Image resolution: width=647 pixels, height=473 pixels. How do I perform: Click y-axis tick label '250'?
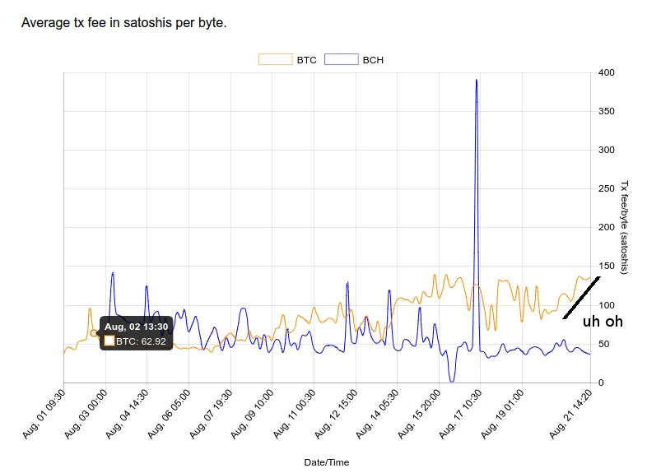click(x=606, y=189)
